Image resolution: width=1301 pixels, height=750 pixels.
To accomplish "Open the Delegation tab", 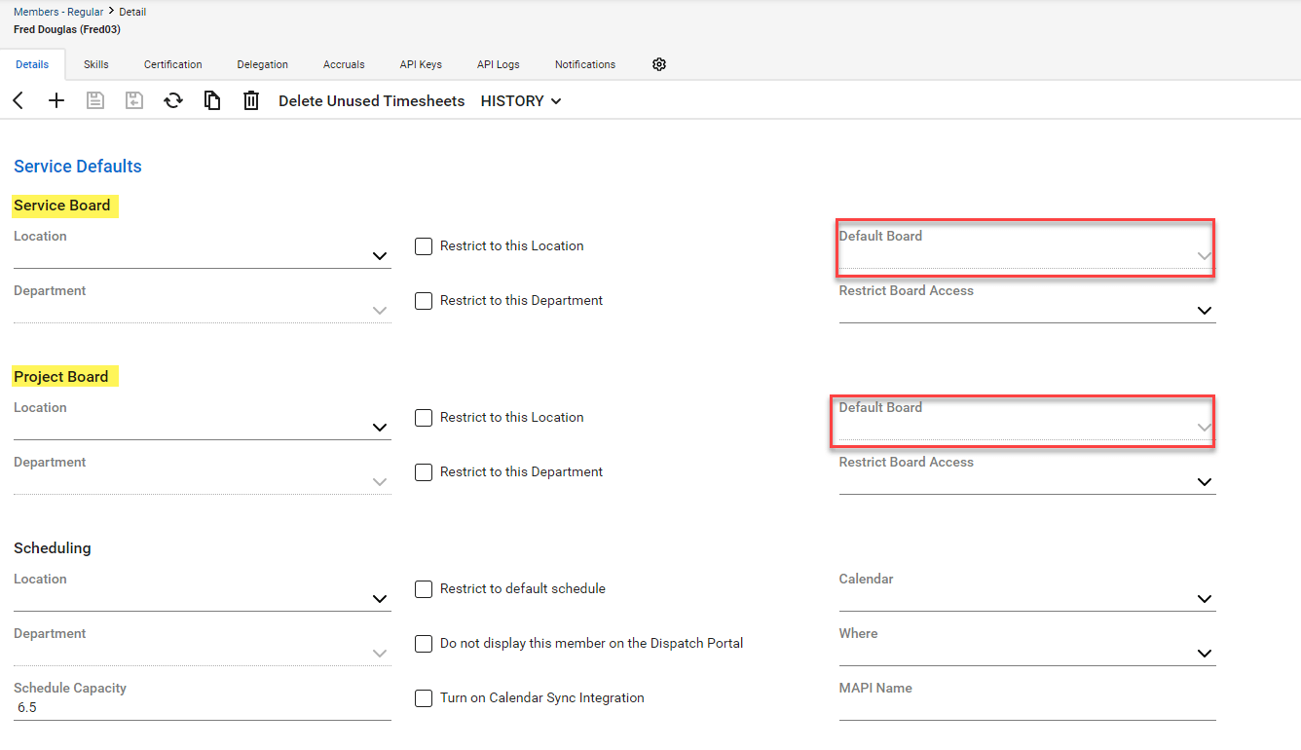I will [262, 64].
